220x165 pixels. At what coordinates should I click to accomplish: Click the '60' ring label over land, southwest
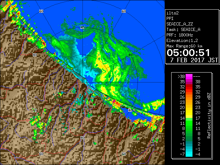tap(41, 154)
